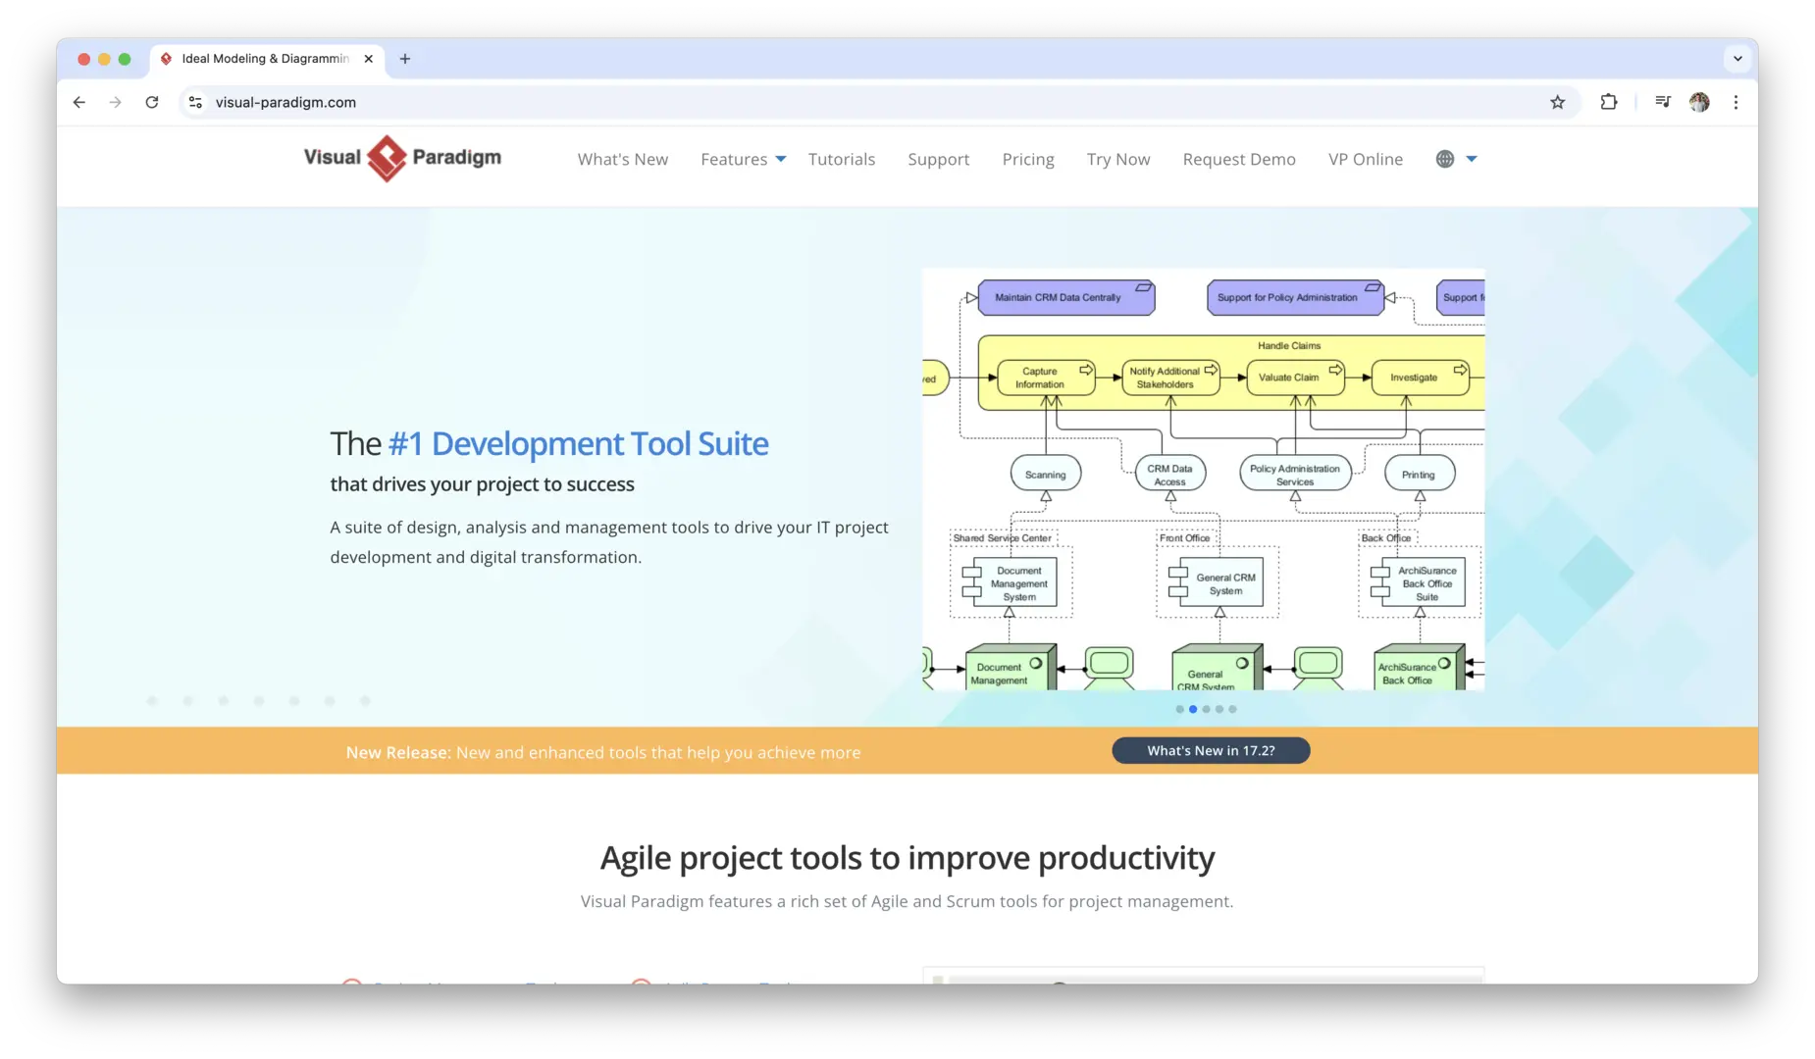Select the fourth carousel dot
The width and height of the screenshot is (1815, 1059).
(1219, 709)
